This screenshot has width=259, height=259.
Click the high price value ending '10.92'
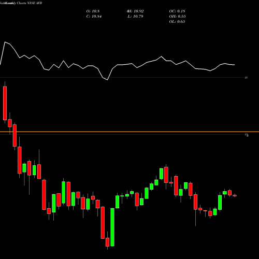pos(135,11)
